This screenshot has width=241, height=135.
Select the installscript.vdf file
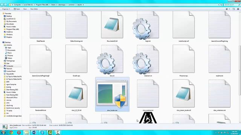click(x=184, y=26)
